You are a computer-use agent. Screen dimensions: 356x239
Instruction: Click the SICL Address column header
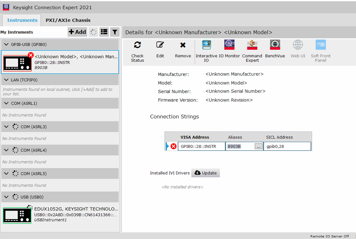pyautogui.click(x=279, y=137)
